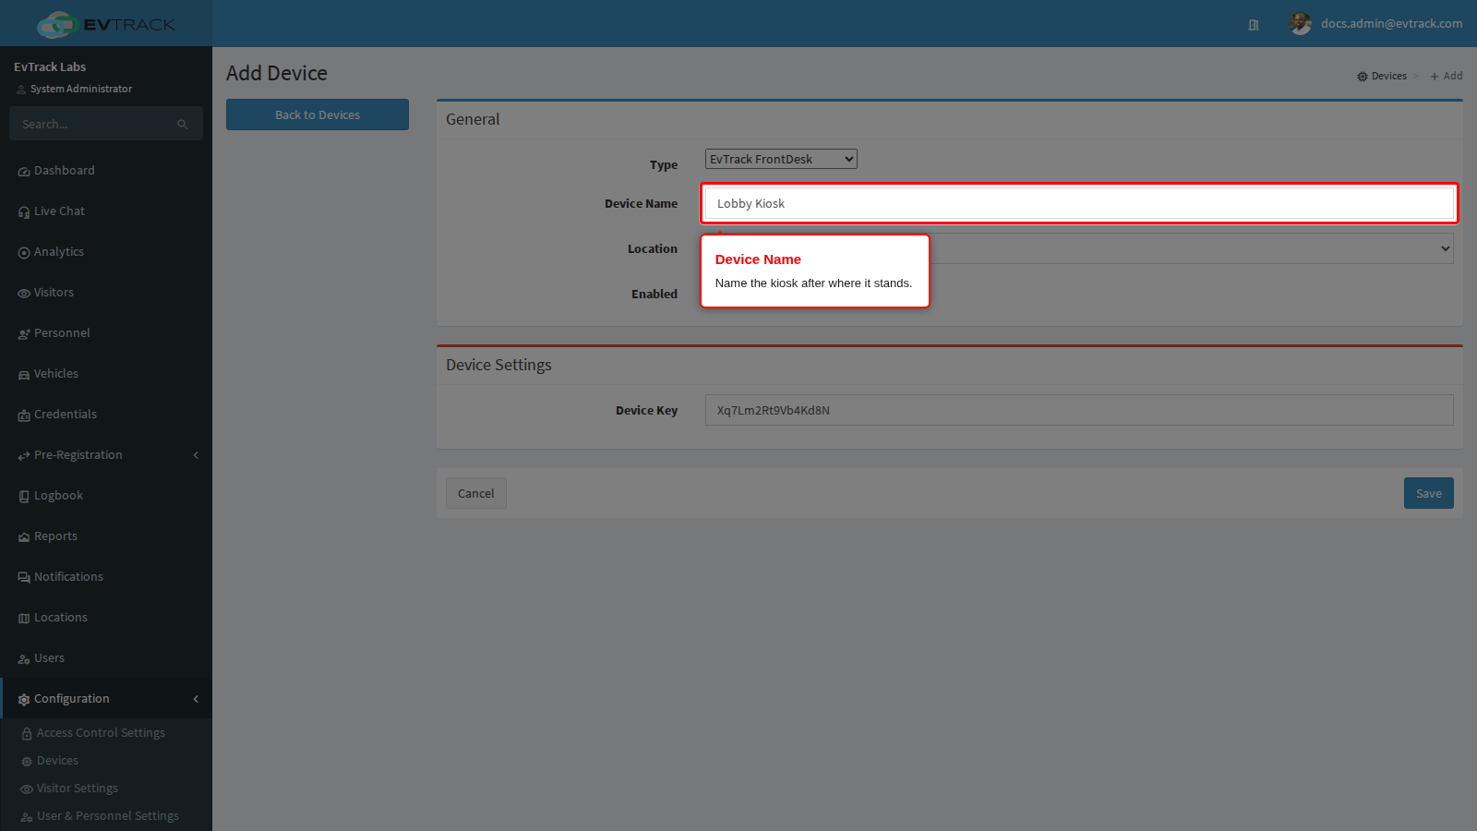The height and width of the screenshot is (831, 1477).
Task: Click the EvTrack logo
Action: tap(106, 24)
